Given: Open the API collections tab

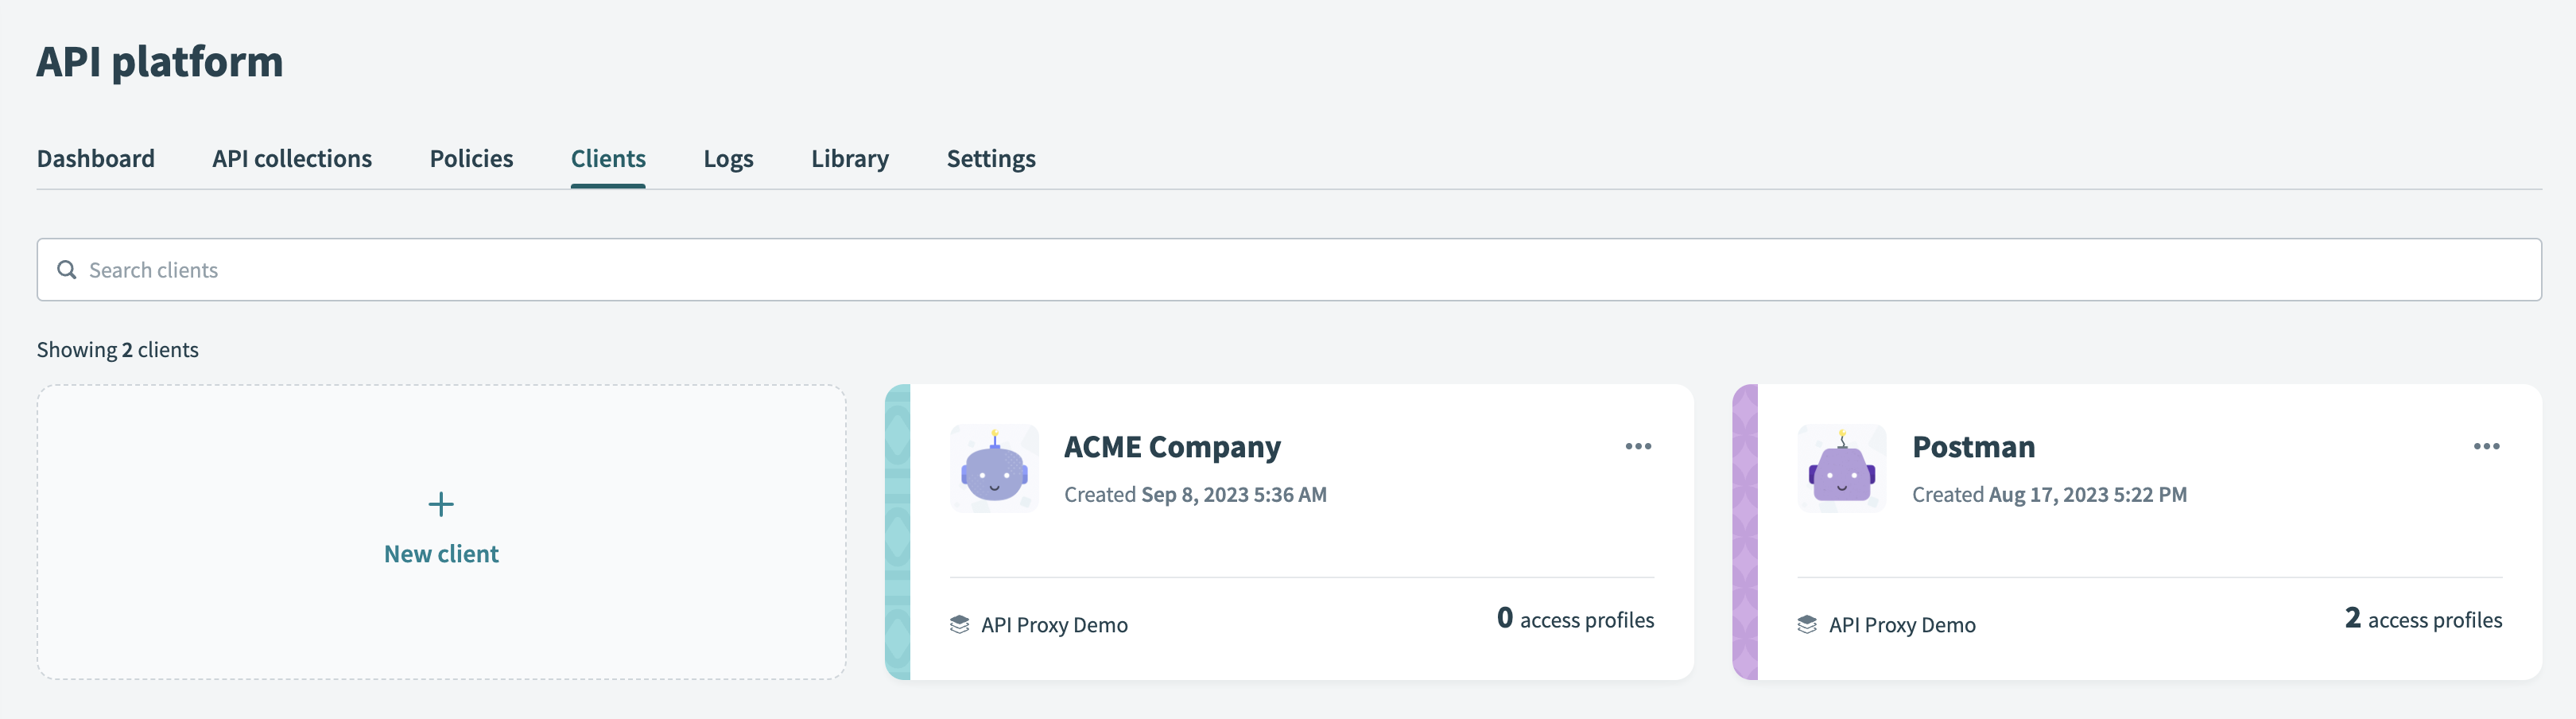Looking at the screenshot, I should click(x=291, y=158).
